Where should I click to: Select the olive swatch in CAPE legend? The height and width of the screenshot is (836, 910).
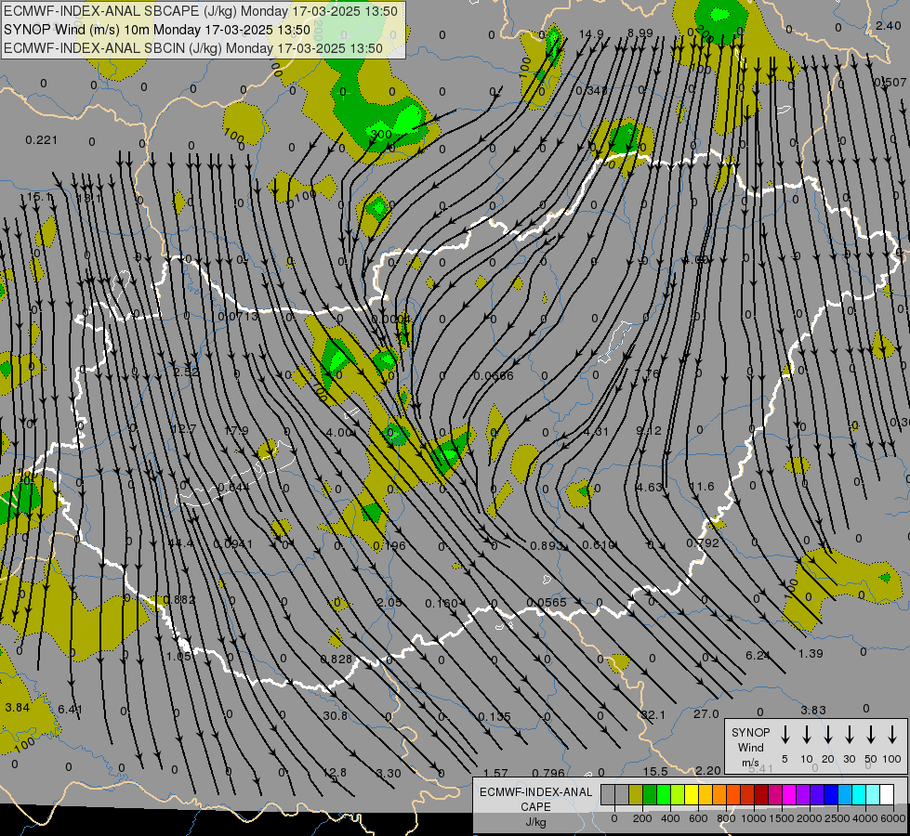(636, 794)
